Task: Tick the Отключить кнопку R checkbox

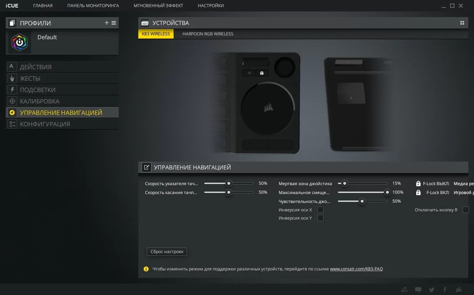Action: tap(466, 210)
